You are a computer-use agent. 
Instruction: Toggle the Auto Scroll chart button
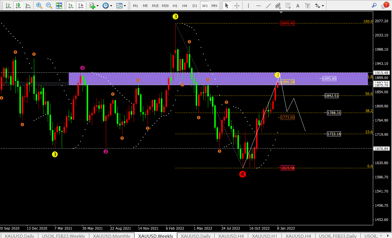pos(70,6)
